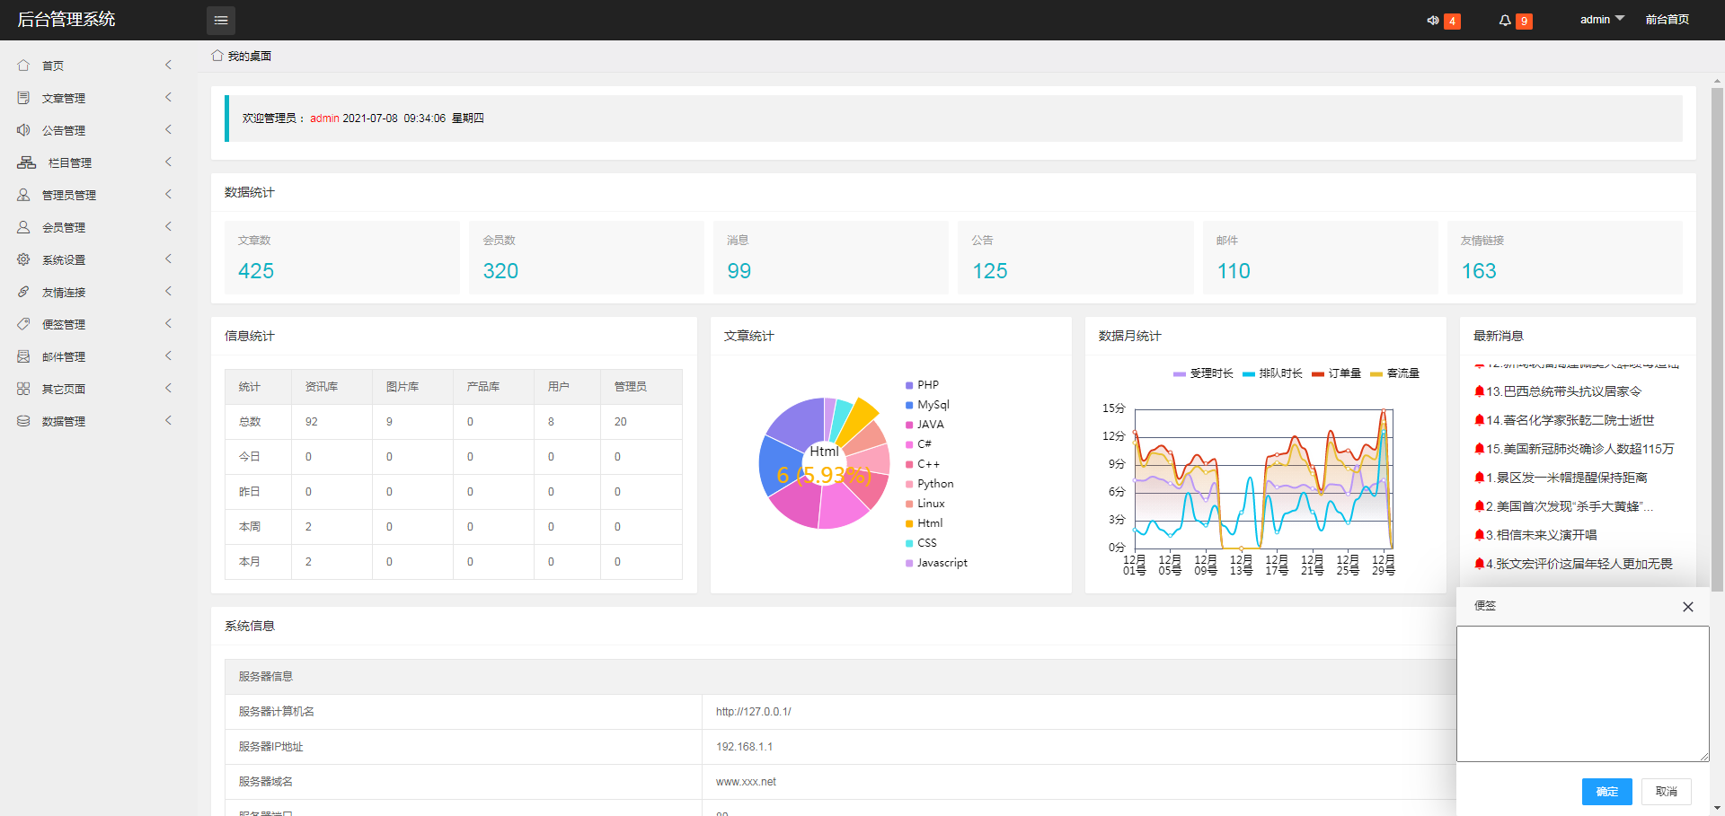Open the bell notifications icon

pos(1505,21)
